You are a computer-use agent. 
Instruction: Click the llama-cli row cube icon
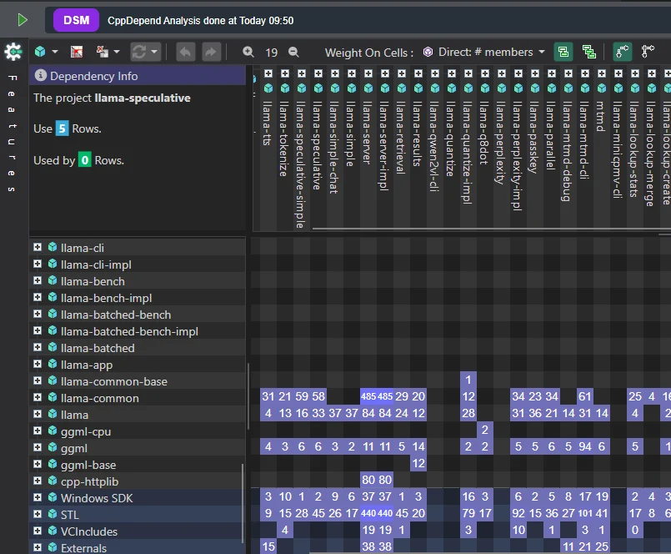pos(53,247)
